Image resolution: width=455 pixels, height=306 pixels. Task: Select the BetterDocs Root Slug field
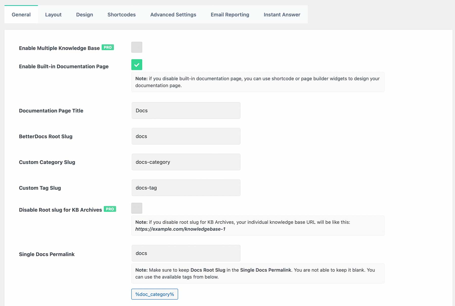coord(186,136)
